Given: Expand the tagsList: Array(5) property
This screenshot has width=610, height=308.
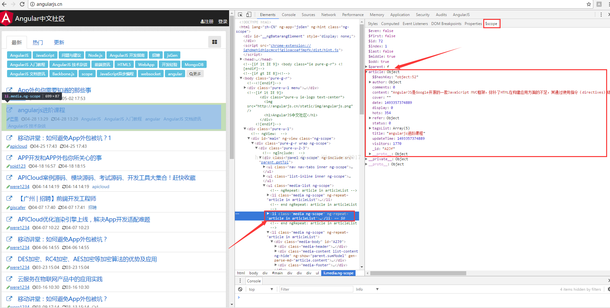Looking at the screenshot, I should click(x=370, y=128).
